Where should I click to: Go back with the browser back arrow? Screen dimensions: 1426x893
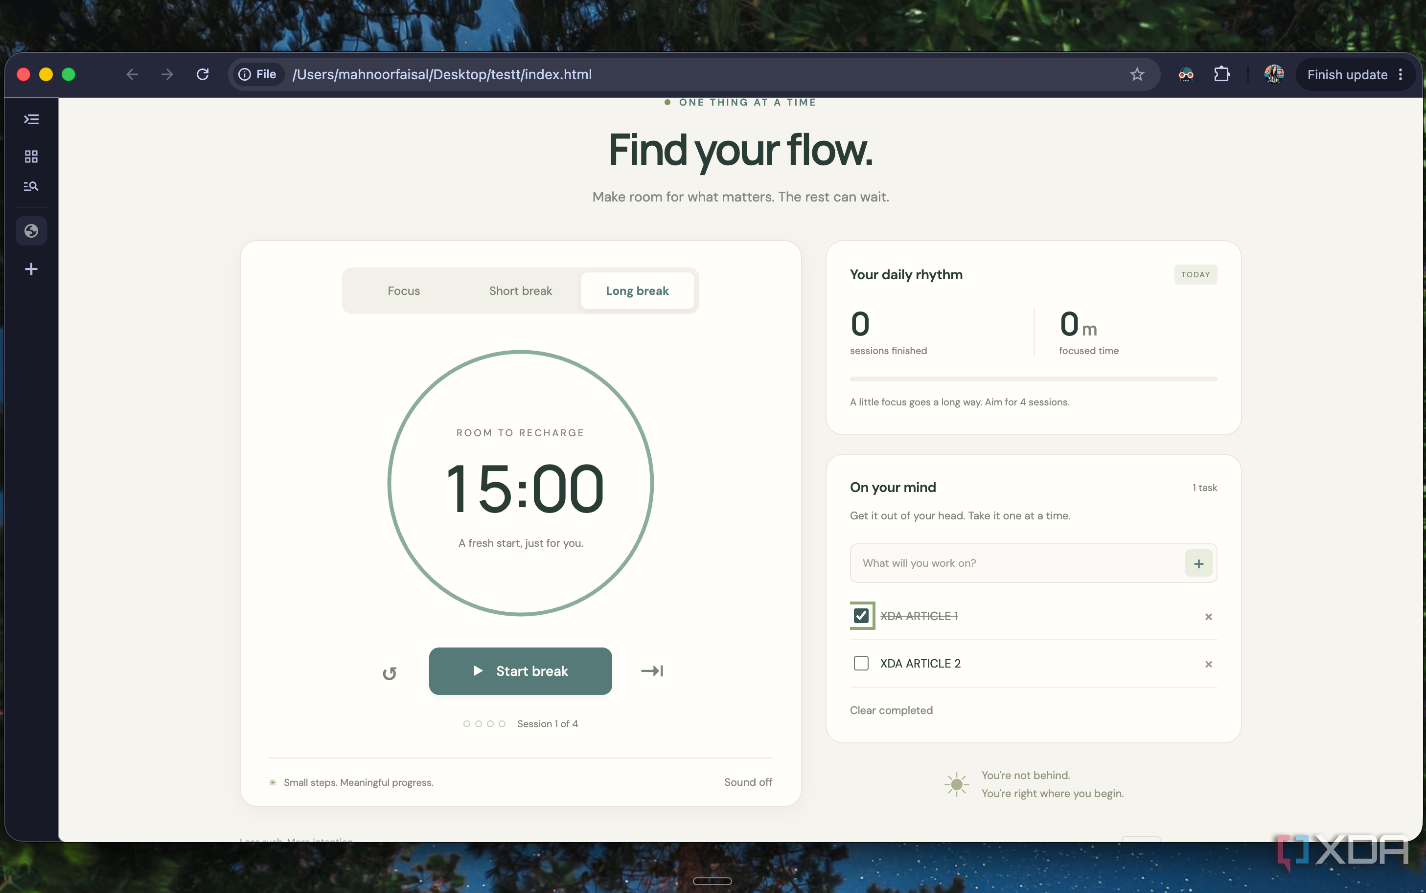point(132,74)
